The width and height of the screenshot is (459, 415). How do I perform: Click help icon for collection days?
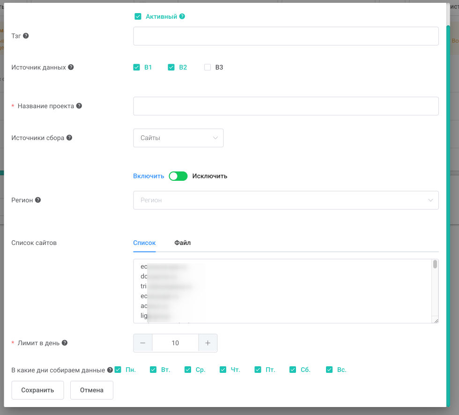point(110,370)
